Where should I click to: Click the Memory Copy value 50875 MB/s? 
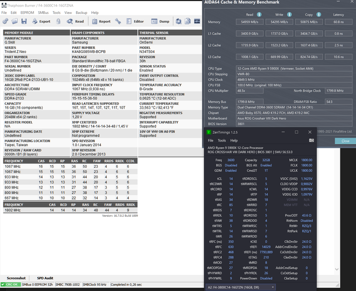coord(309,22)
